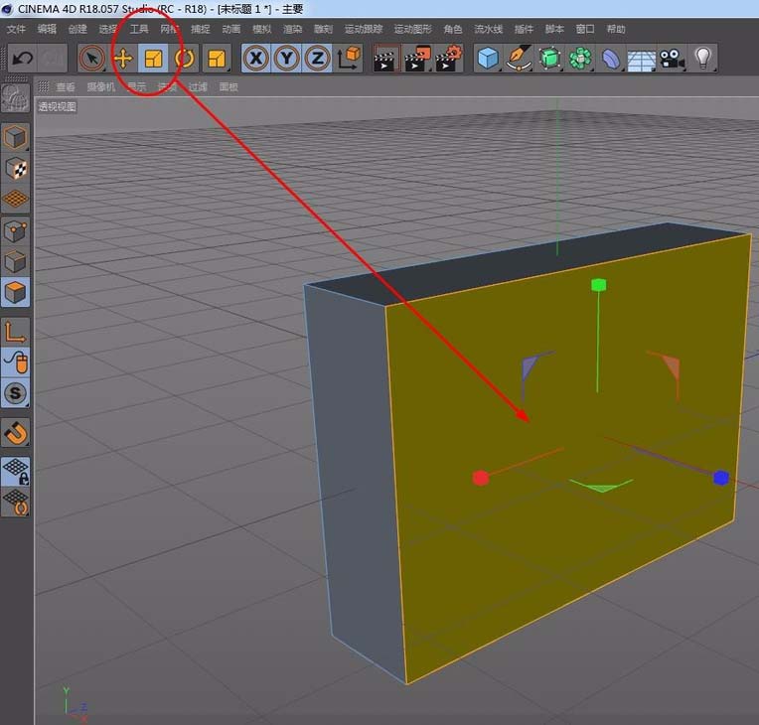Open the cube primitive objects dropdown
This screenshot has height=725, width=759.
[x=487, y=59]
